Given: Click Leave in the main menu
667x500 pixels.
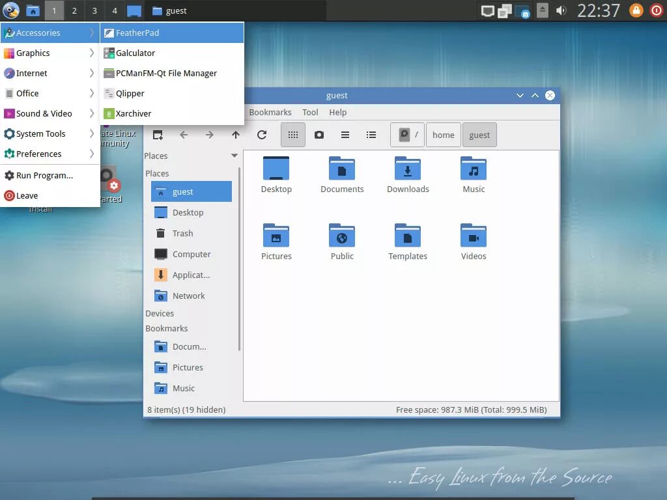Looking at the screenshot, I should point(50,195).
